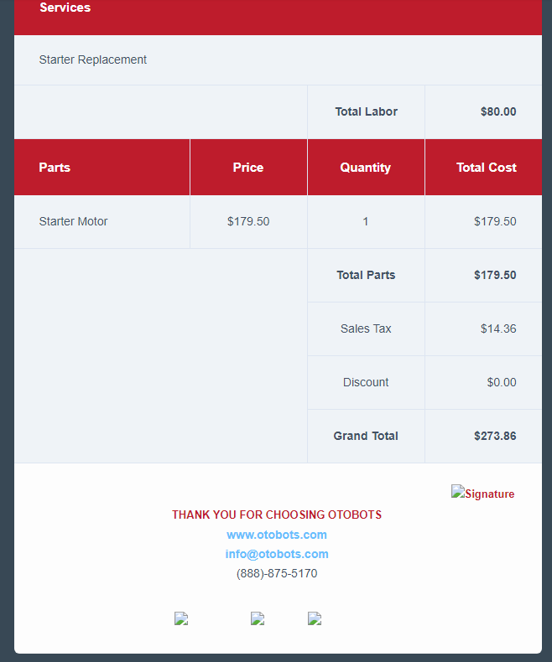Screen dimensions: 552x662
Task: Click the Grand Total amount $273.86
Action: tap(495, 436)
